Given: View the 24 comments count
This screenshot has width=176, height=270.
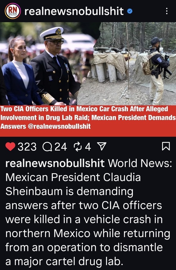Looking at the screenshot, I should [x=61, y=147].
